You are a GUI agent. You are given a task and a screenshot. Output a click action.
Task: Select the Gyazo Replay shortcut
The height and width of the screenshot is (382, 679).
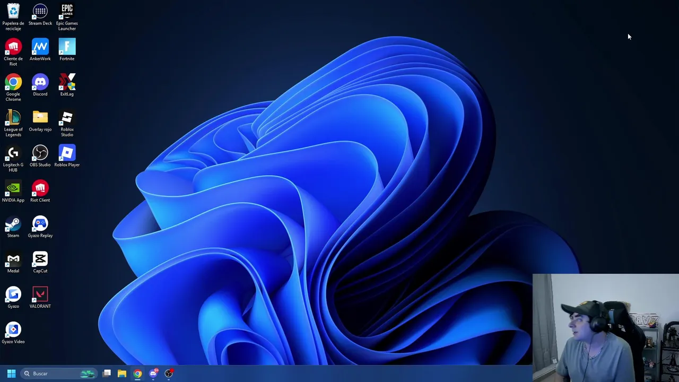click(40, 227)
